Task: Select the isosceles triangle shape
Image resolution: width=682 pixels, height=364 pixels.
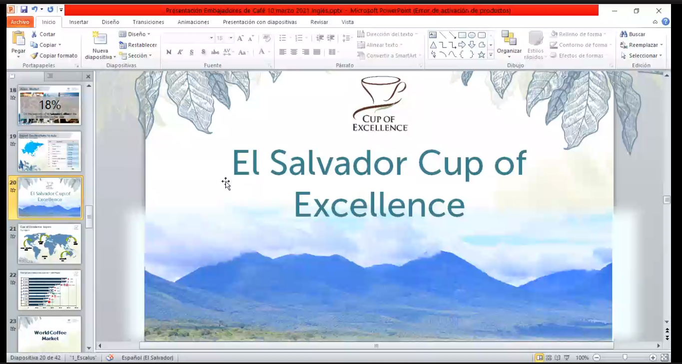Action: tap(433, 45)
